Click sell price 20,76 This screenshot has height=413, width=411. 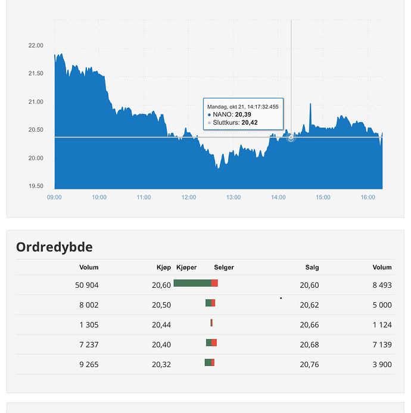[309, 365]
